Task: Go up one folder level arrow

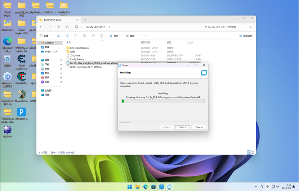Action: click(59, 27)
